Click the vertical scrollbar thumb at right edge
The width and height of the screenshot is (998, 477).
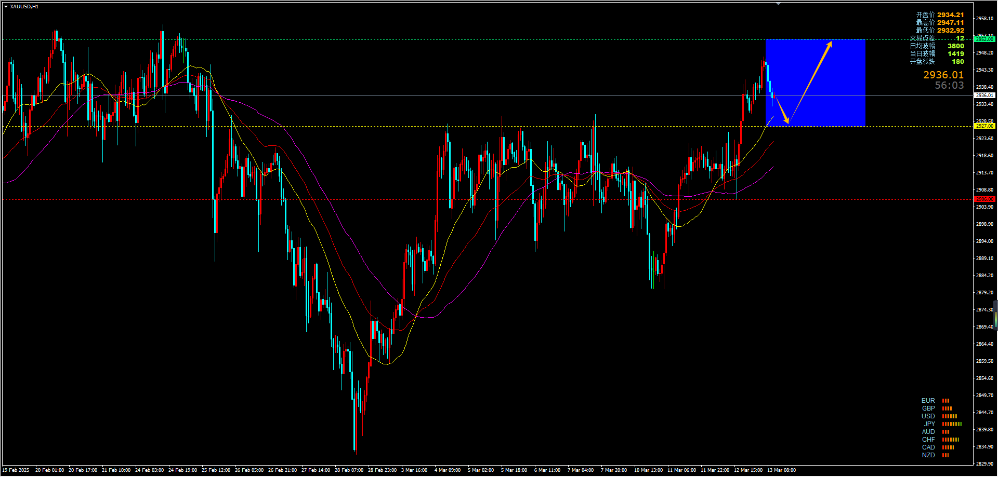[995, 315]
